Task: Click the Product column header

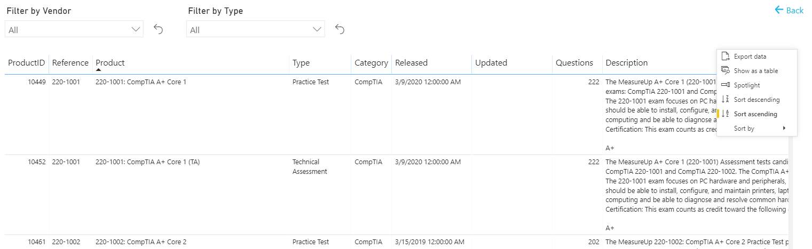Action: pos(110,63)
